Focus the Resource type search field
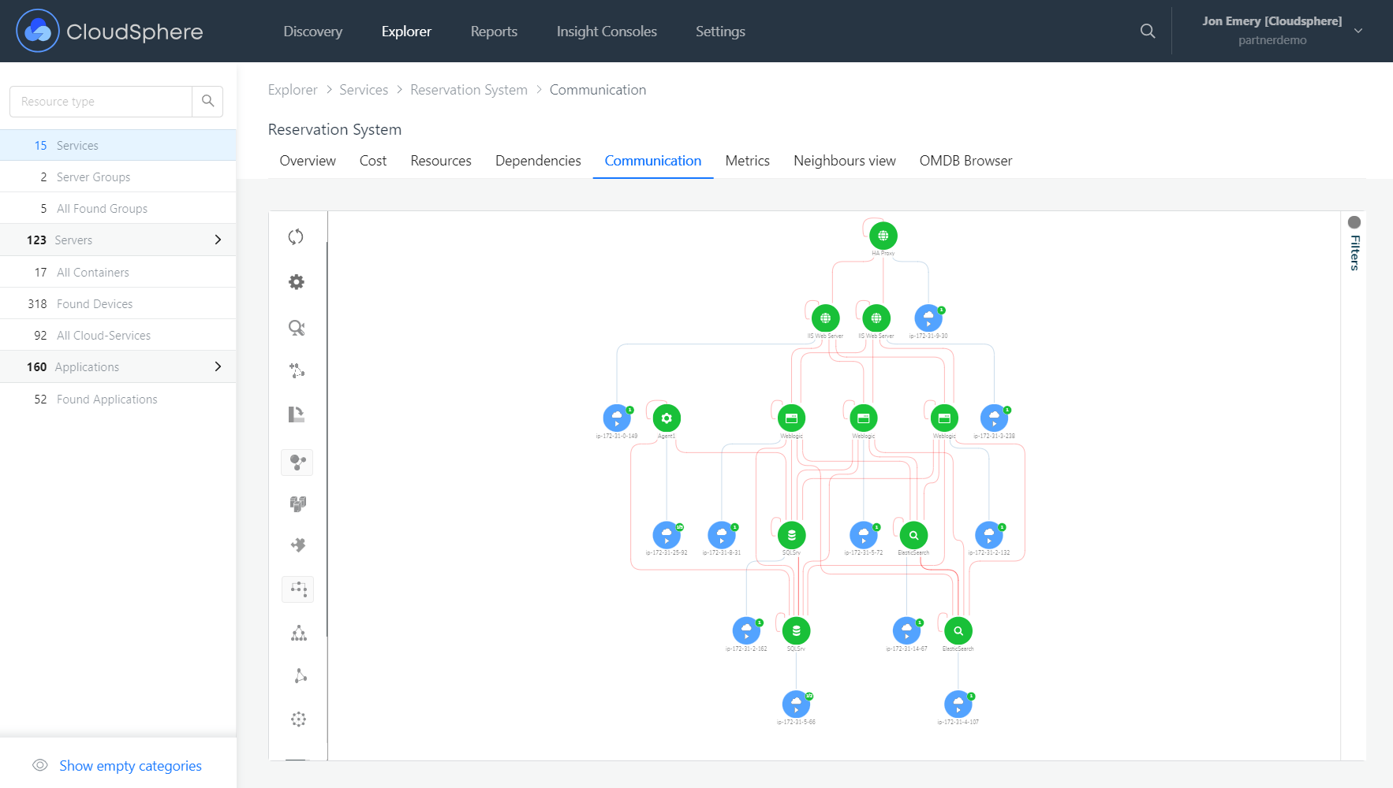 click(x=101, y=102)
